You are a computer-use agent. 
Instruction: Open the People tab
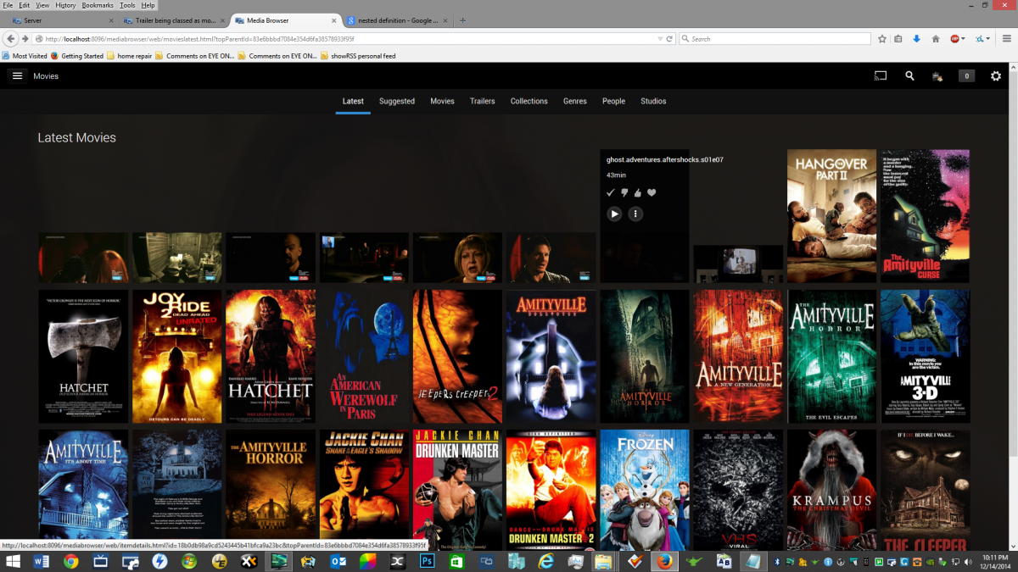[x=614, y=101]
